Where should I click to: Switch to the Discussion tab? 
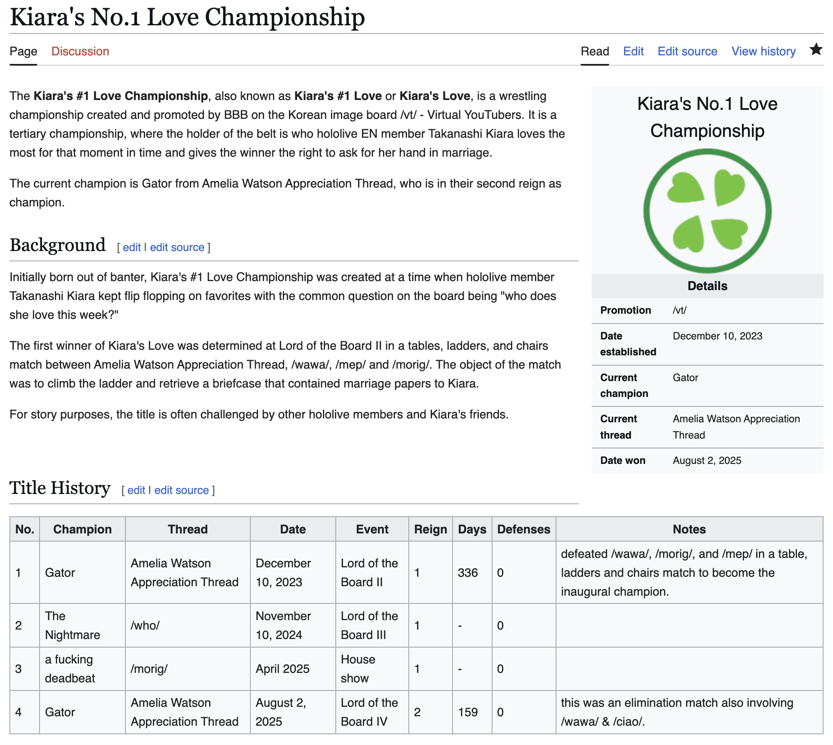click(x=80, y=51)
